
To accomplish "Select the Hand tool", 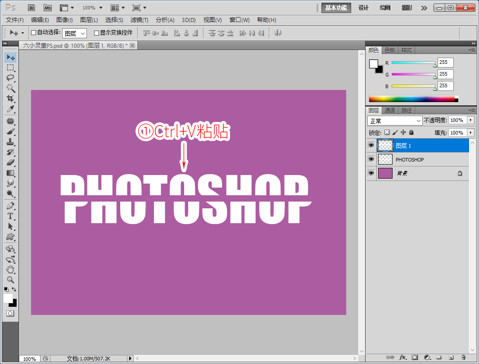I will point(10,270).
